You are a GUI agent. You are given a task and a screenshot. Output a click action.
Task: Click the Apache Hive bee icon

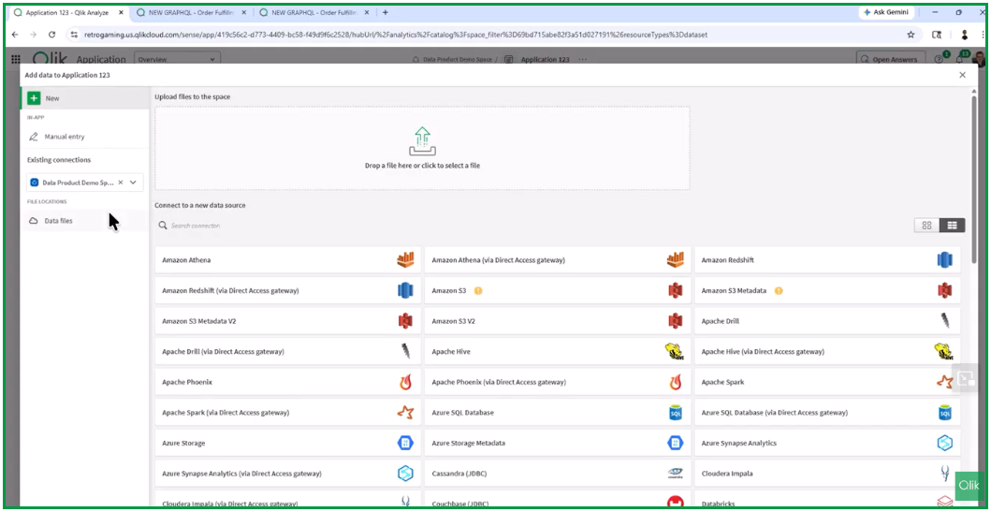[x=674, y=352]
